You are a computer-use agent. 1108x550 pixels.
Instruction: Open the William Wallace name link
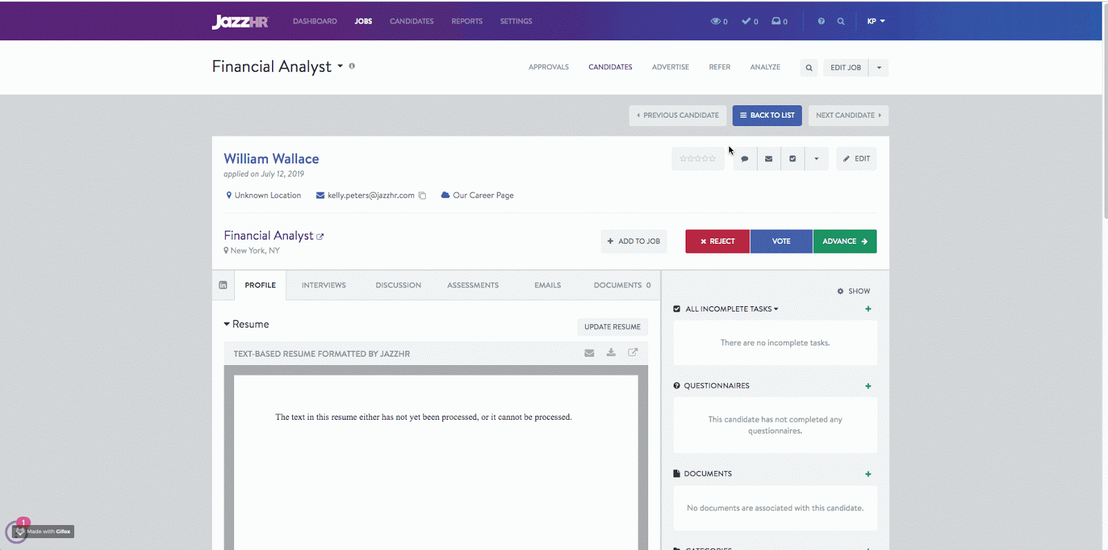(271, 159)
